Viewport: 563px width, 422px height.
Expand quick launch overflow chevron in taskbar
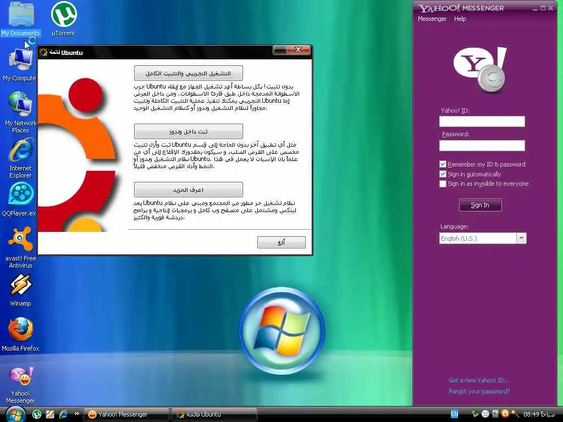(x=76, y=413)
